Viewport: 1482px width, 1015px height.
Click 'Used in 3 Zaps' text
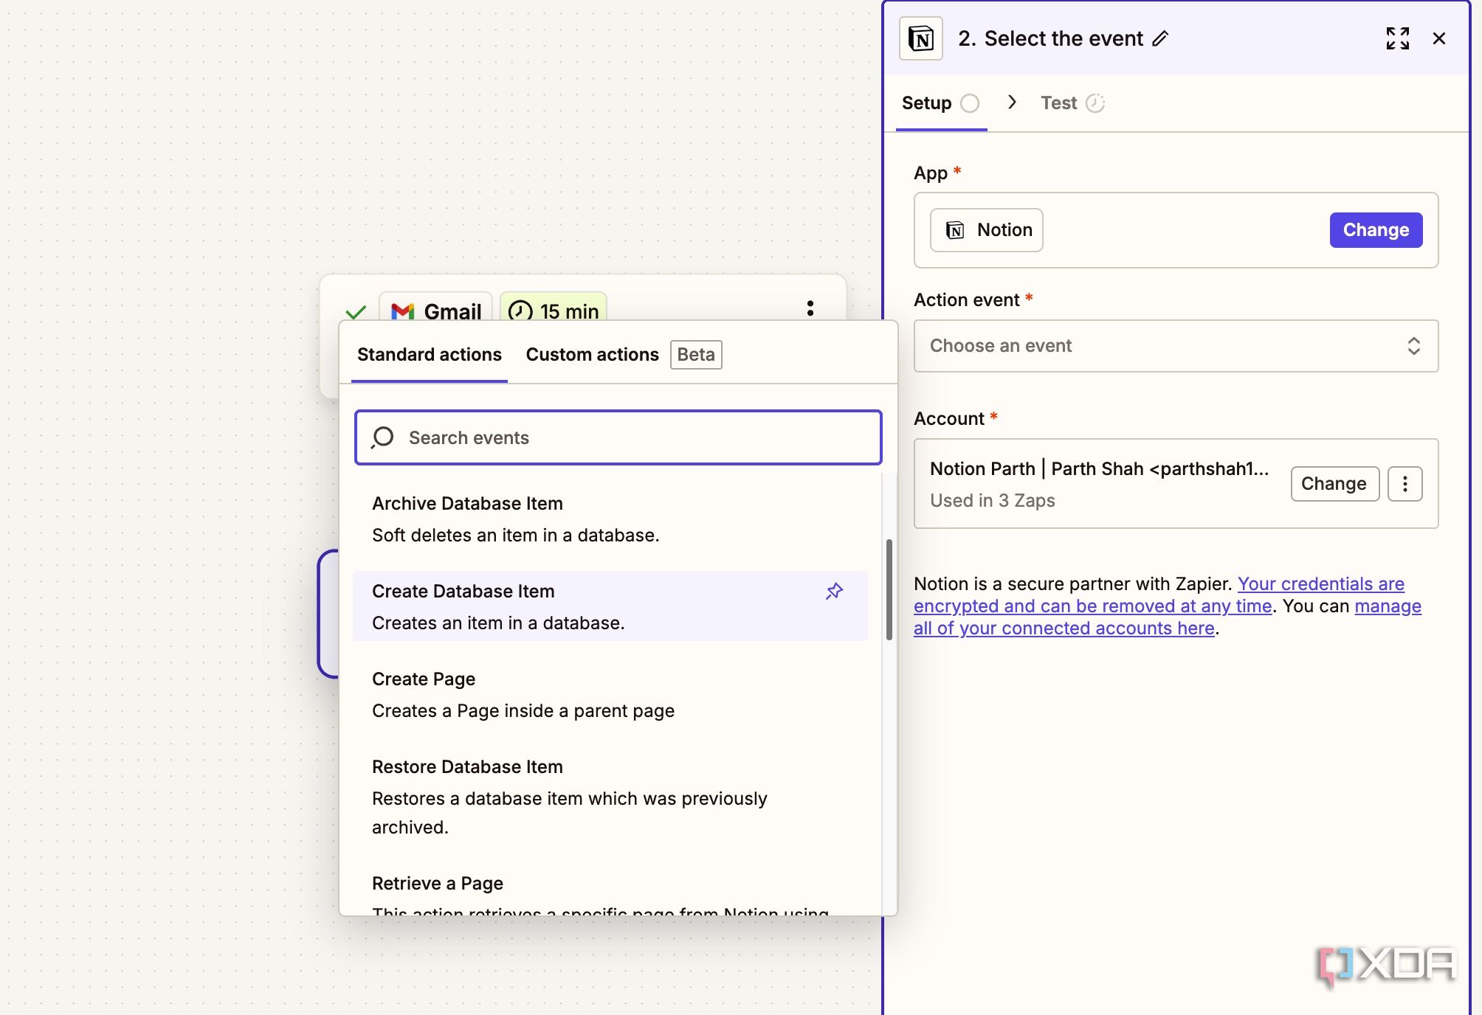click(992, 501)
